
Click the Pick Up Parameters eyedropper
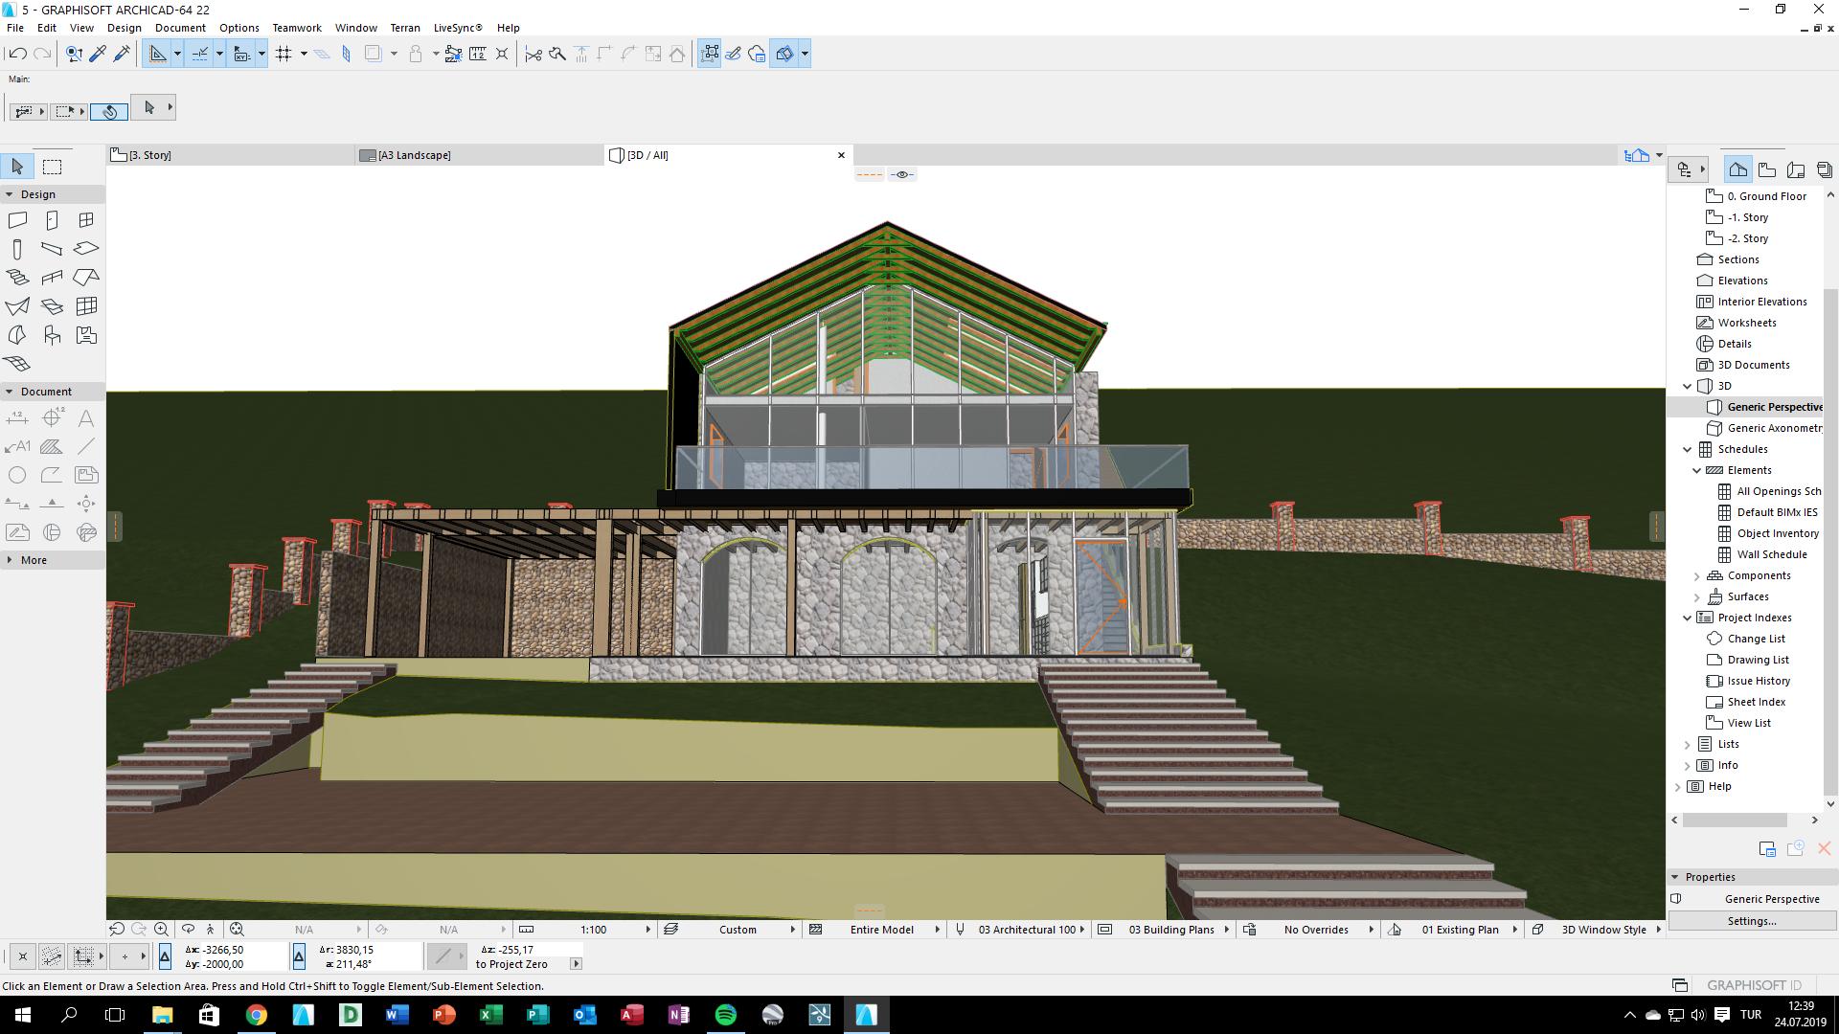click(98, 55)
